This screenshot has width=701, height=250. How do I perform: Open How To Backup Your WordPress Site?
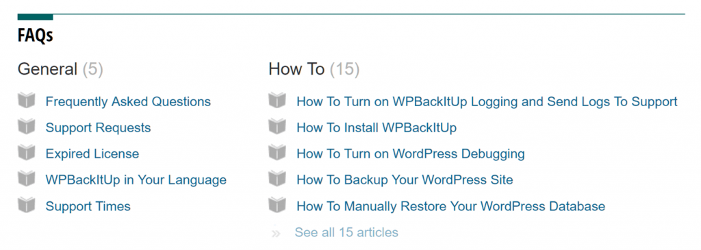tap(405, 180)
